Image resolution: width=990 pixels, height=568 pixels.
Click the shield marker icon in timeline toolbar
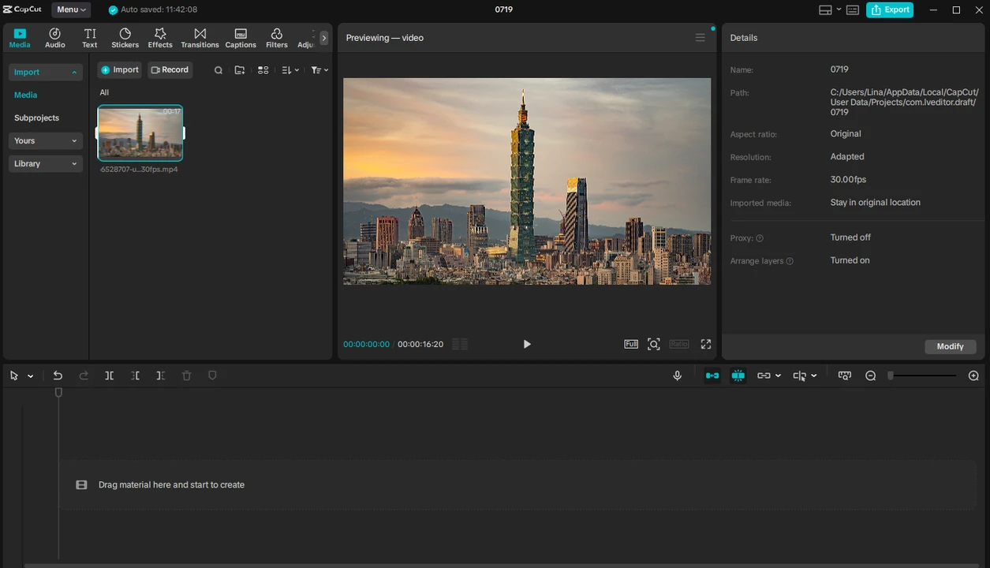(x=212, y=376)
